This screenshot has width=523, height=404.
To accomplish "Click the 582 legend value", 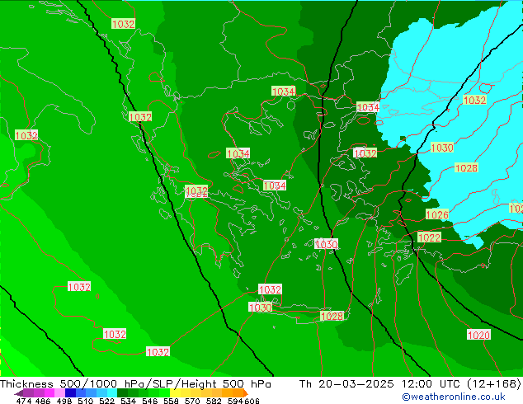I will coord(214,401).
